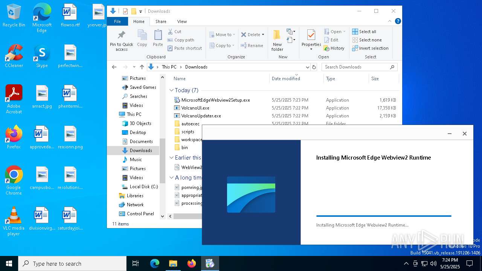
Task: Click the Search Downloads field
Action: [360, 67]
